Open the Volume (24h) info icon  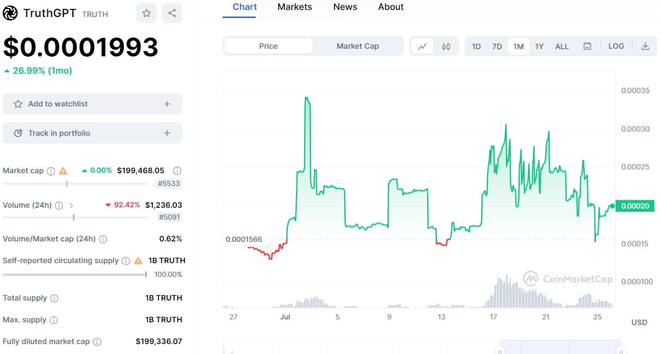[59, 205]
